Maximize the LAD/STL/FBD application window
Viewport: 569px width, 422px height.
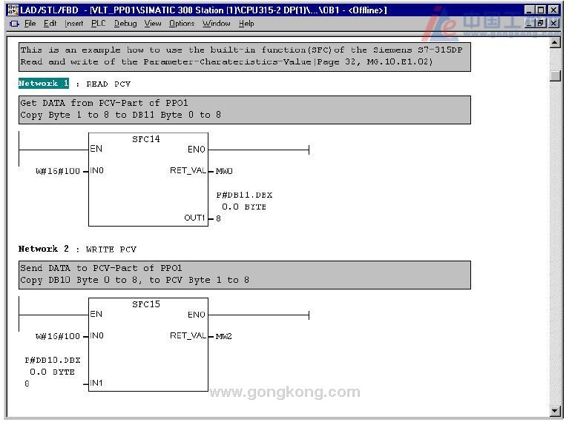pyautogui.click(x=541, y=10)
